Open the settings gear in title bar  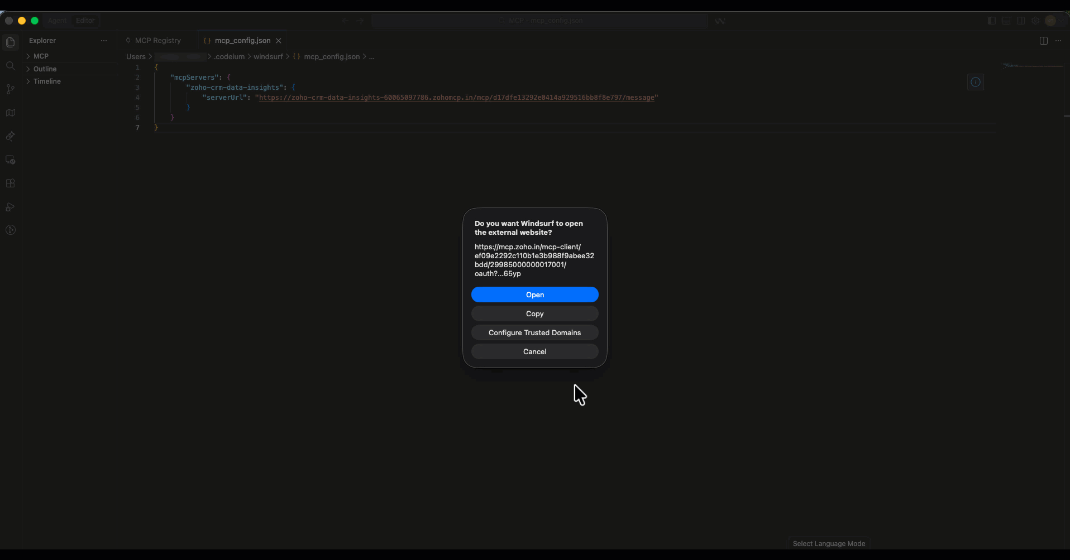pos(1035,21)
